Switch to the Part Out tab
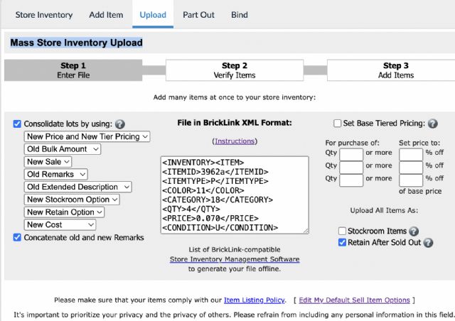 pyautogui.click(x=200, y=14)
